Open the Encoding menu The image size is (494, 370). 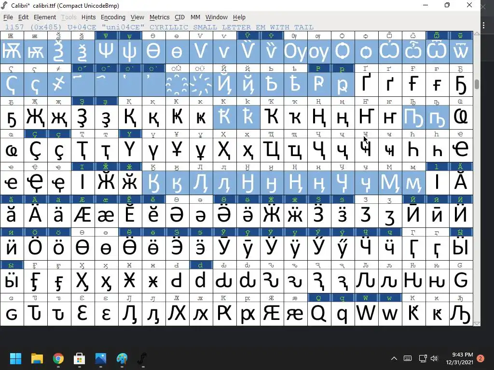113,17
